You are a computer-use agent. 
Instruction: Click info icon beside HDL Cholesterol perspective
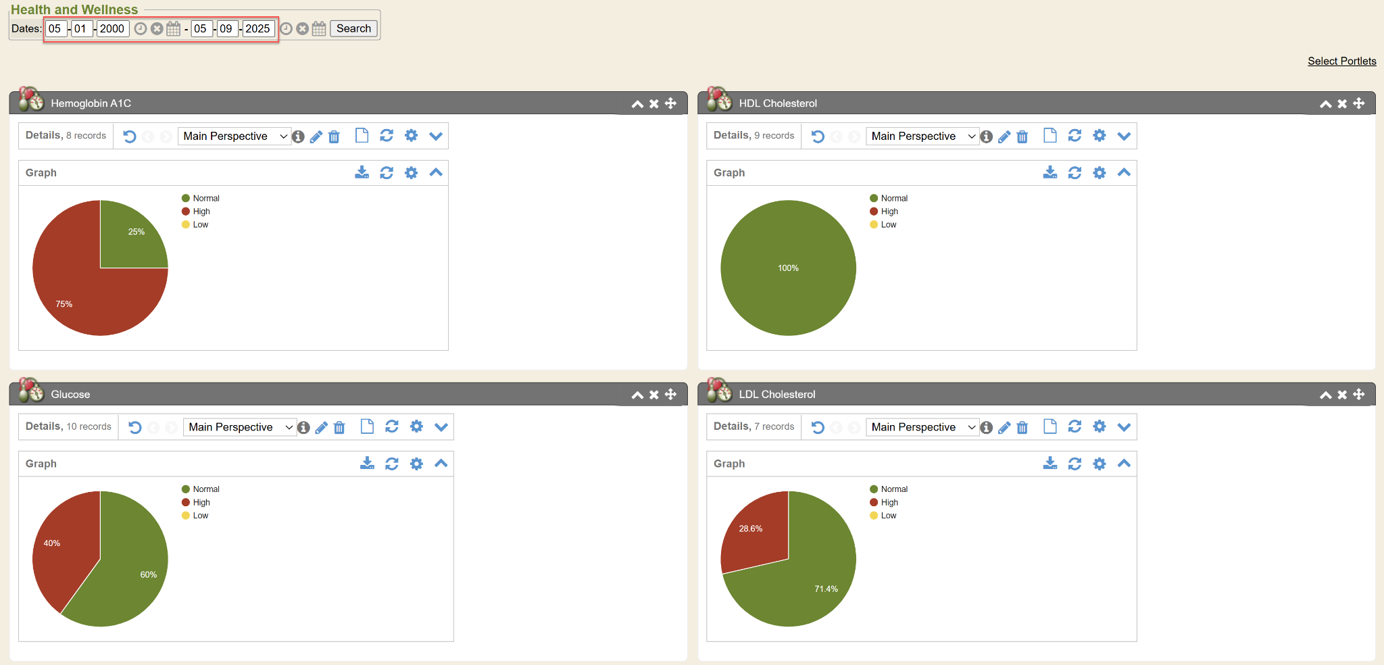tap(987, 137)
